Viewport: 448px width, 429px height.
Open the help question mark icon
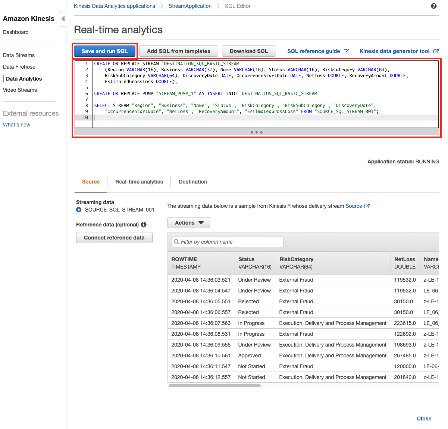pyautogui.click(x=433, y=6)
